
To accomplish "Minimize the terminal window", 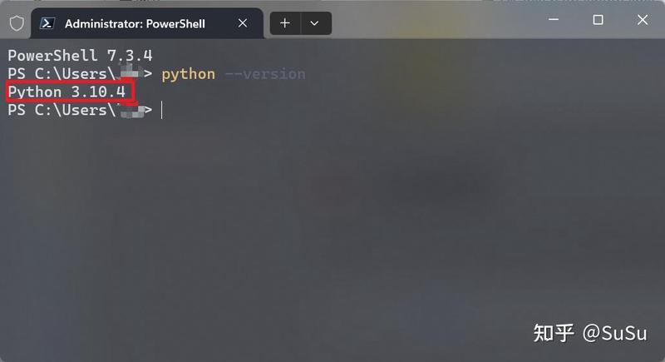I will coord(554,19).
